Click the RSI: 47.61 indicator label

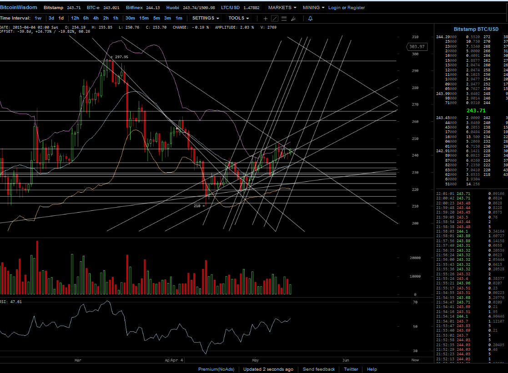(11, 302)
